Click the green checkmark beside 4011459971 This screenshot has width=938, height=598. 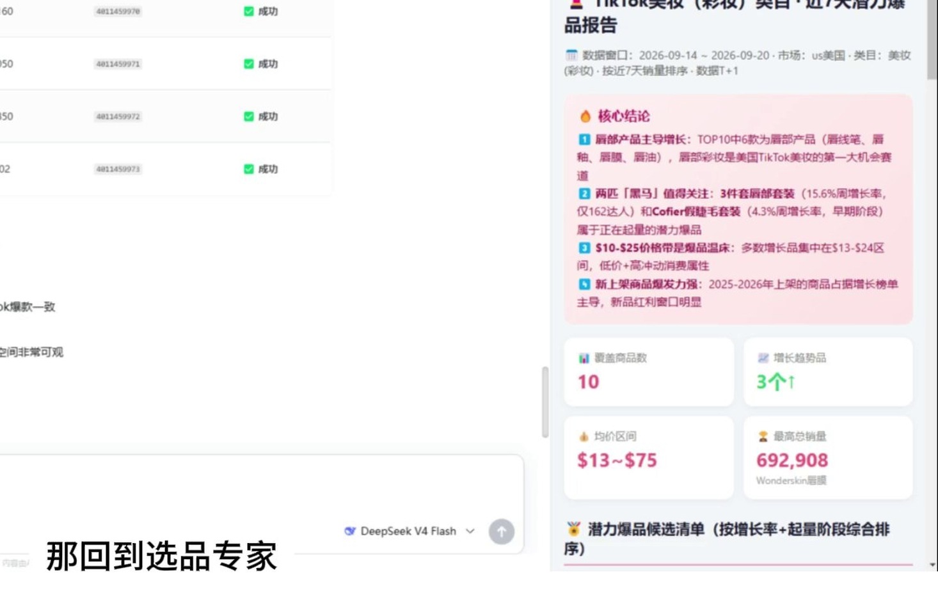tap(249, 64)
